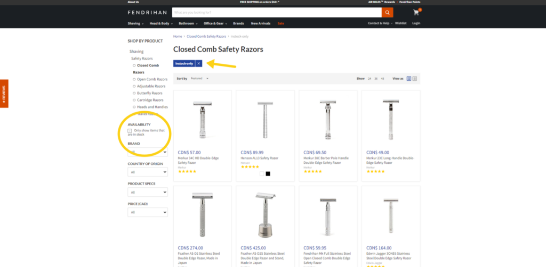This screenshot has width=546, height=267.
Task: Remove the instock-only filter with X
Action: 198,63
